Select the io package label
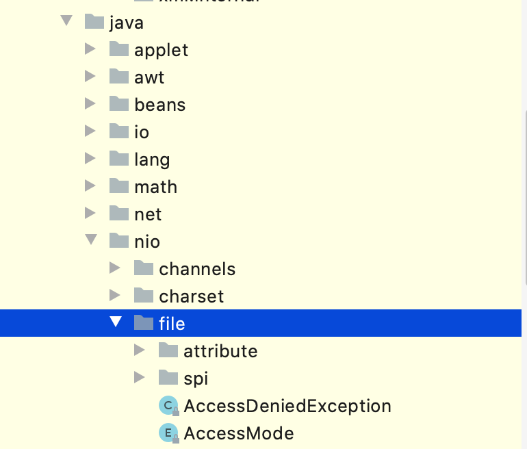 pyautogui.click(x=142, y=132)
